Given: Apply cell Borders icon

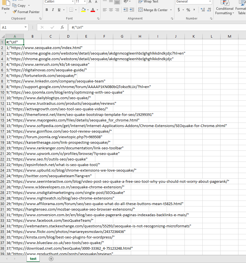Looking at the screenshot, I should click(71, 10).
